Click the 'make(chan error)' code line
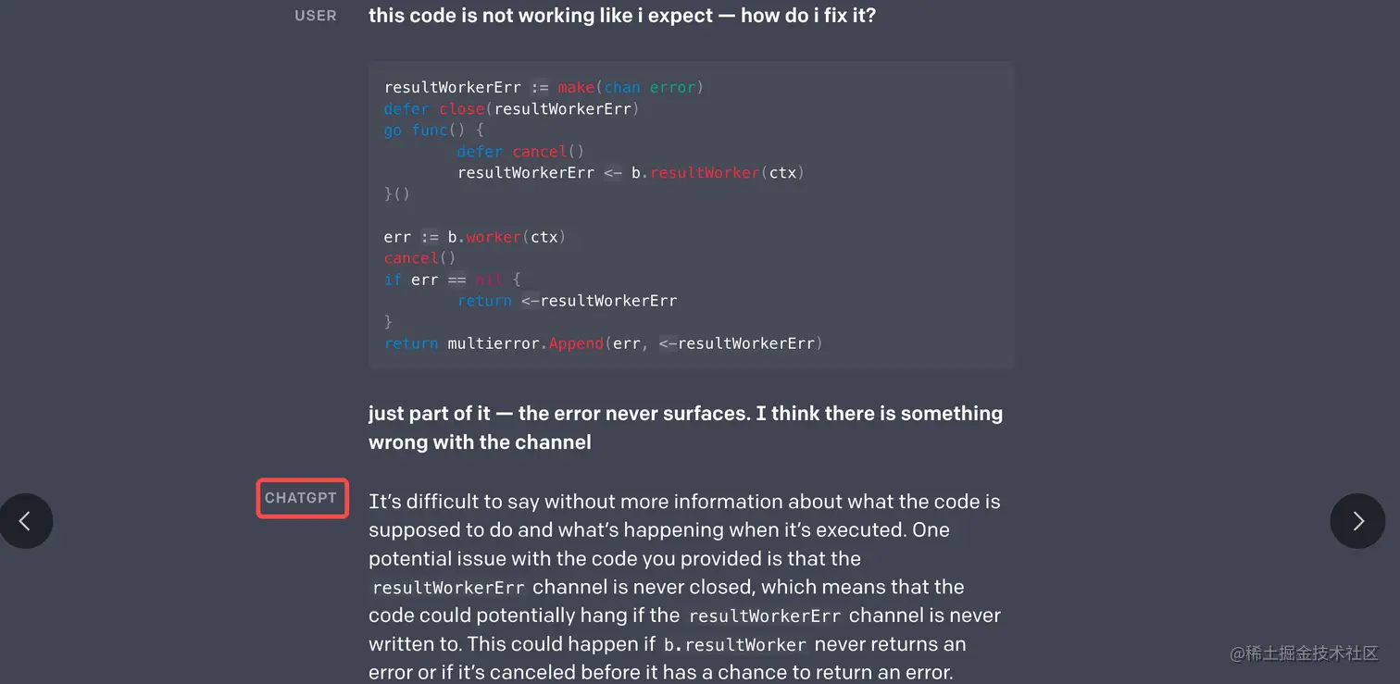 click(x=544, y=87)
